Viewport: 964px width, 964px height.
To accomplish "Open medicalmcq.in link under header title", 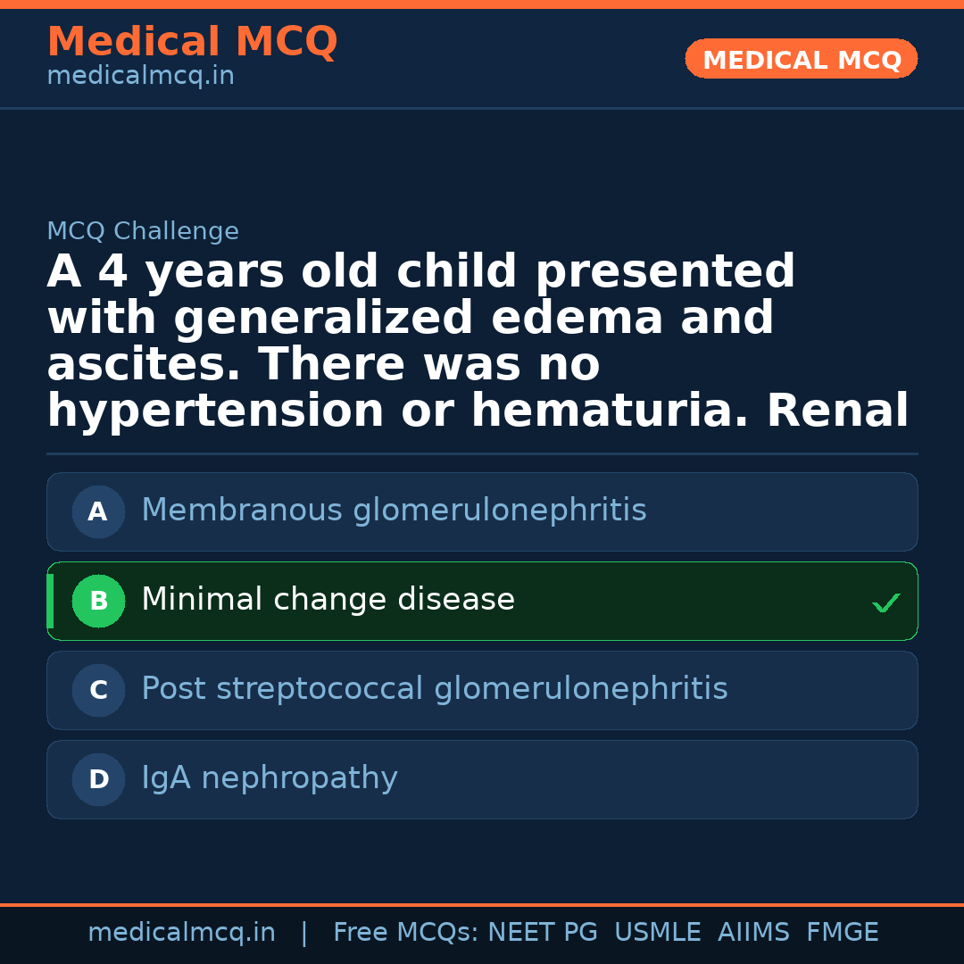I will pyautogui.click(x=140, y=77).
